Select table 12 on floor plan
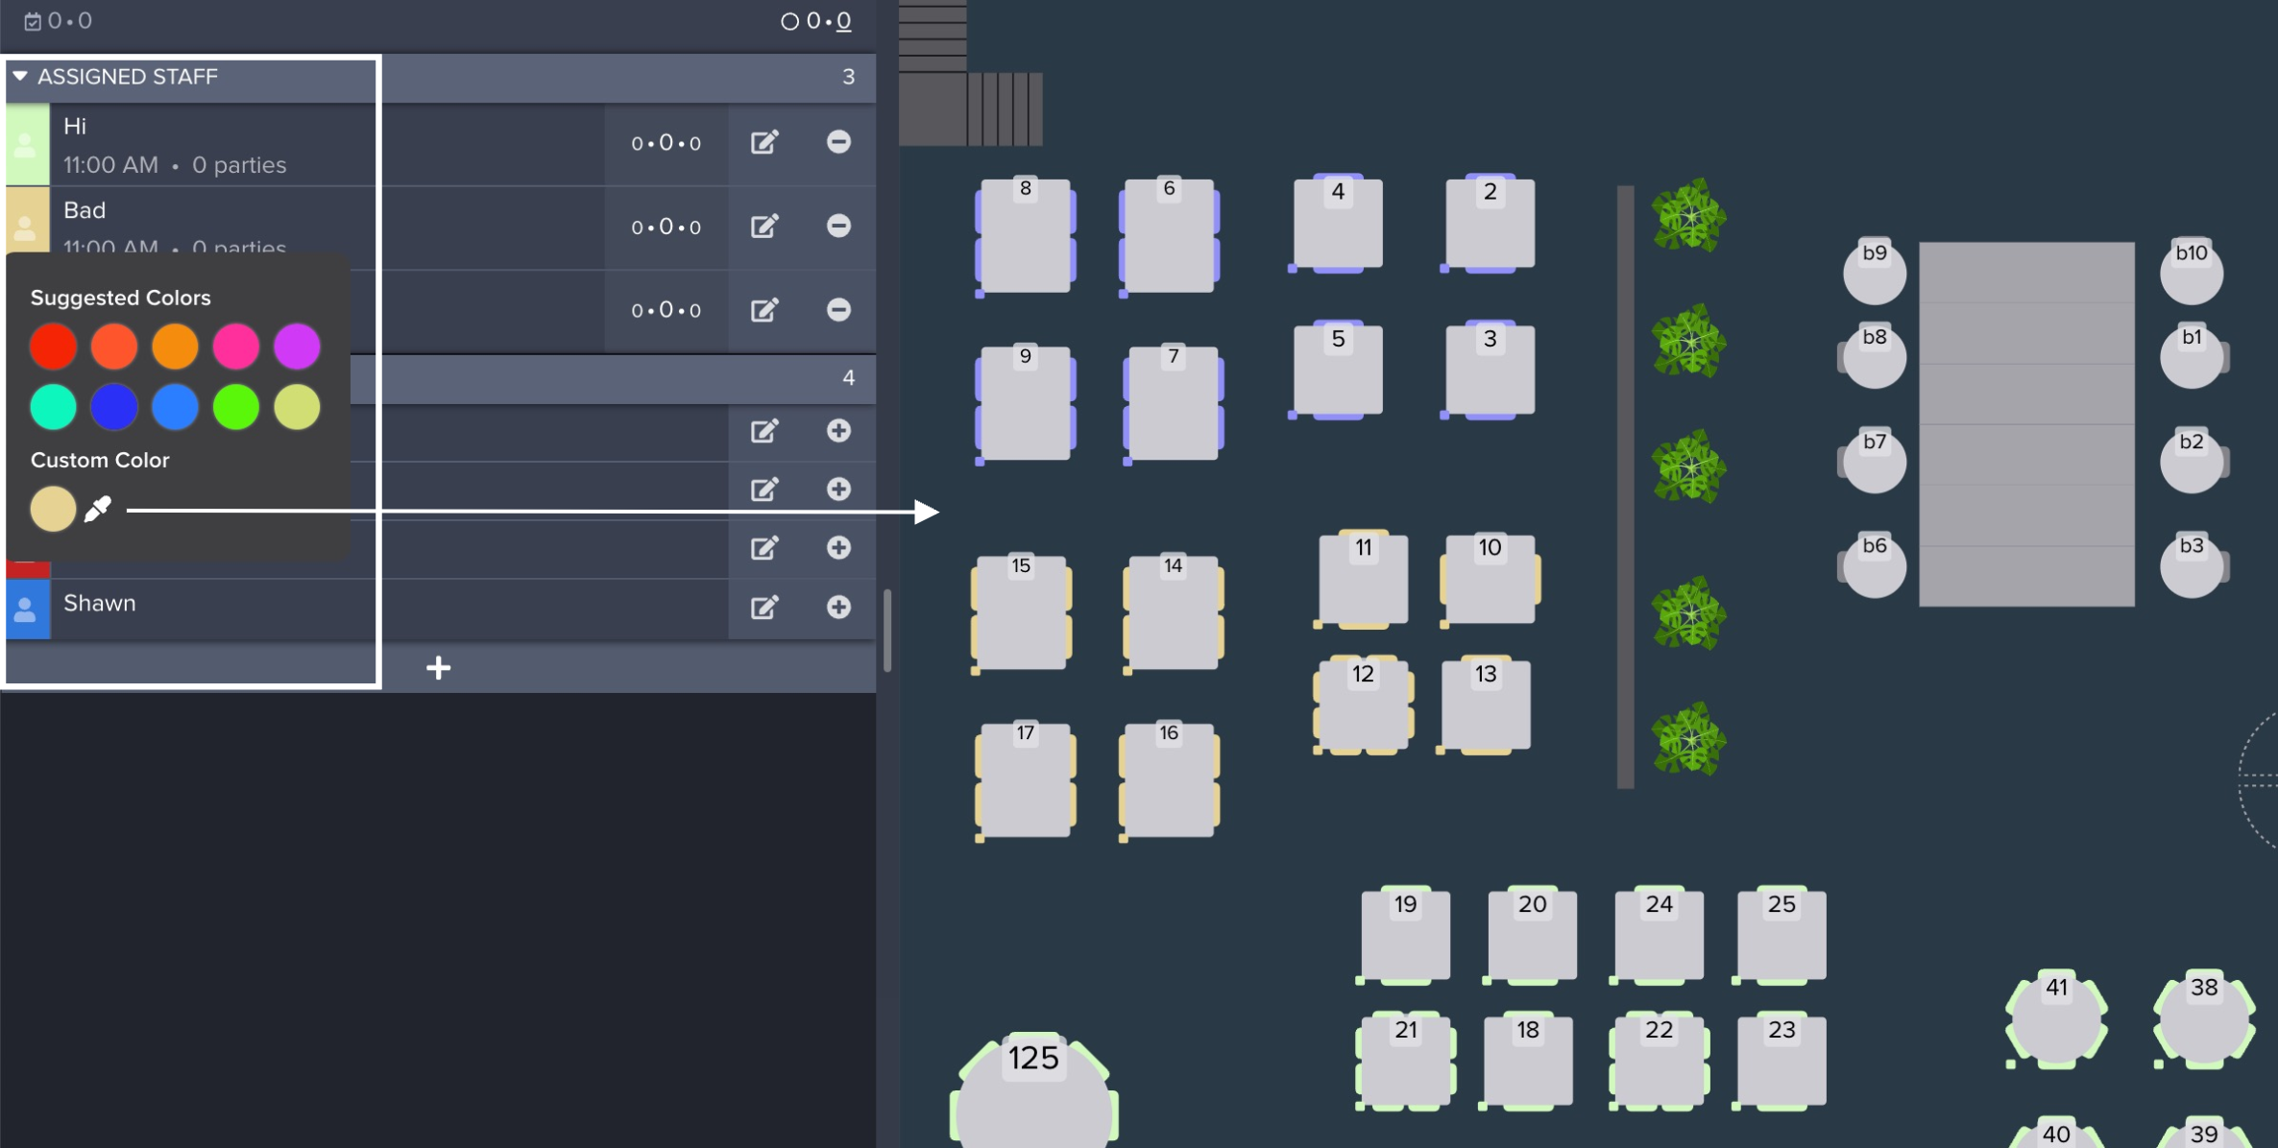This screenshot has height=1148, width=2278. pyautogui.click(x=1363, y=707)
